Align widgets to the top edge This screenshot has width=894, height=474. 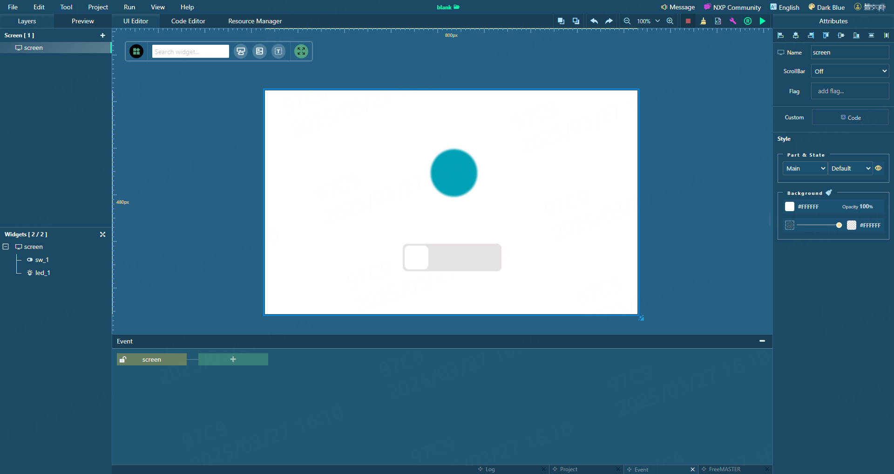[x=826, y=35]
